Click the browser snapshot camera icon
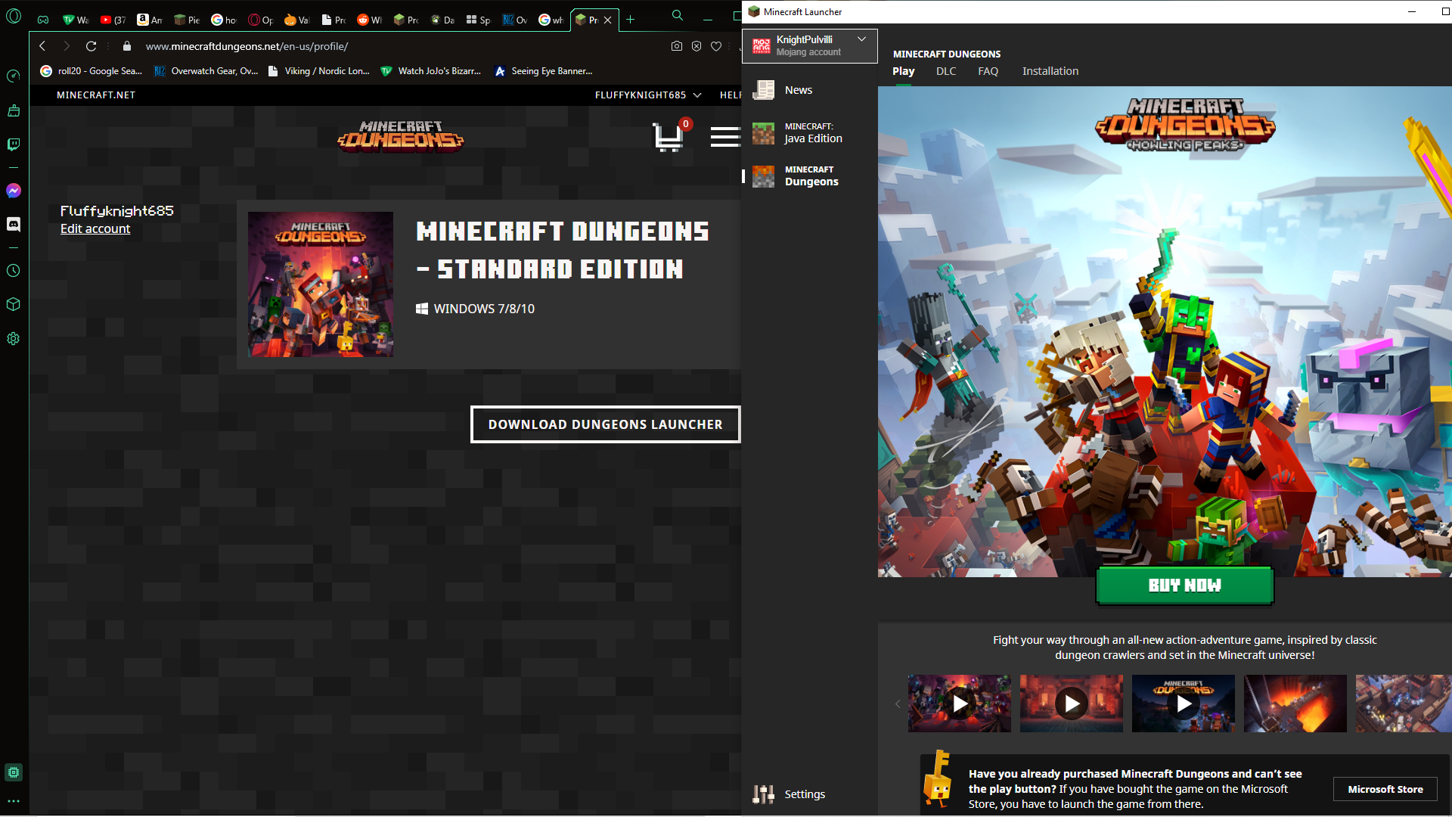Screen dimensions: 1452x817 point(676,46)
